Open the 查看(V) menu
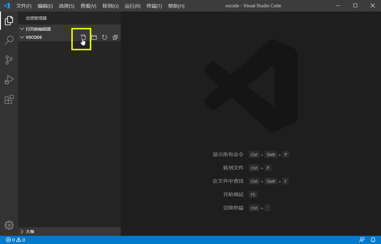Image resolution: width=381 pixels, height=244 pixels. click(88, 6)
